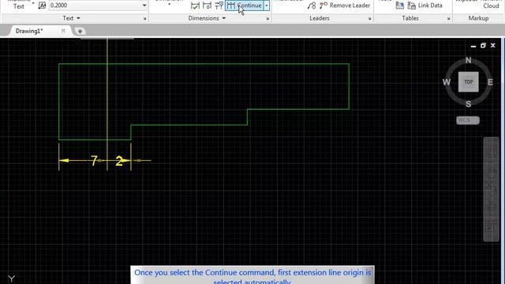Click S on the ViewCube compass
This screenshot has width=505, height=284.
click(x=468, y=104)
